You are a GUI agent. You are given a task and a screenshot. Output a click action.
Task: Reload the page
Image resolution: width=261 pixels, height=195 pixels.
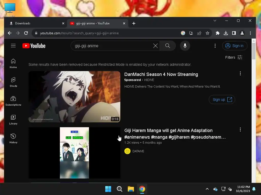(x=26, y=33)
